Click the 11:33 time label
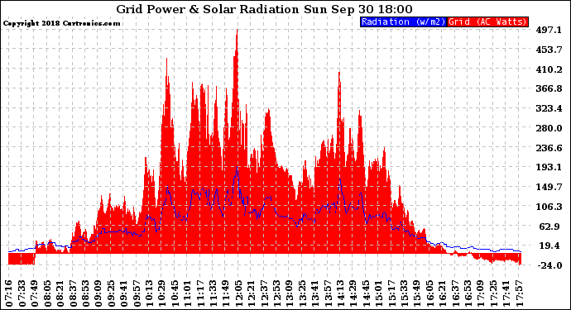Screen dimensions: 571x310 click(213, 293)
